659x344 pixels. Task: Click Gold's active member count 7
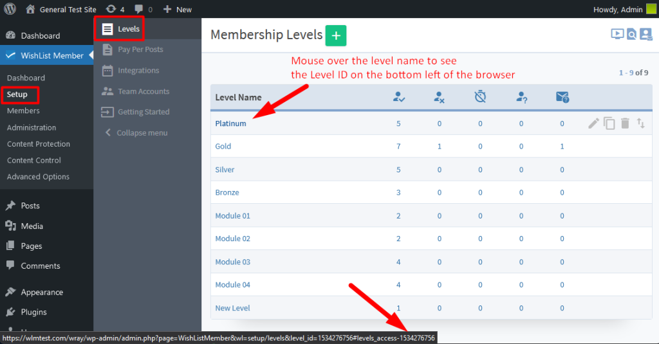(398, 146)
